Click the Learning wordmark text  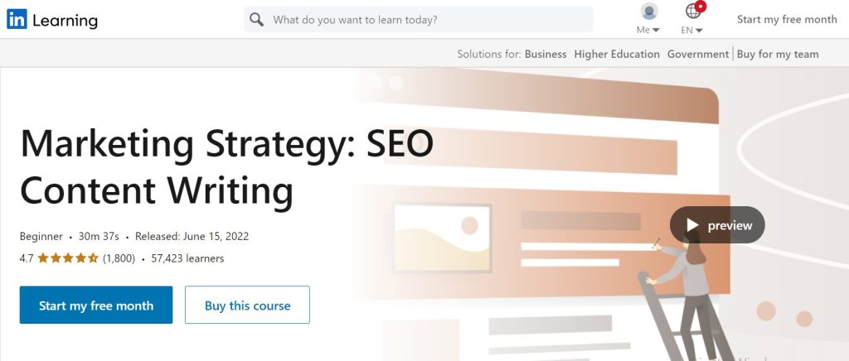(x=65, y=21)
